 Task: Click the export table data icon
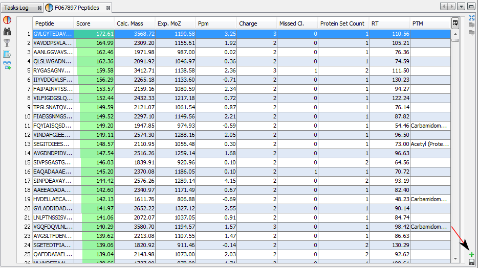[x=7, y=54]
